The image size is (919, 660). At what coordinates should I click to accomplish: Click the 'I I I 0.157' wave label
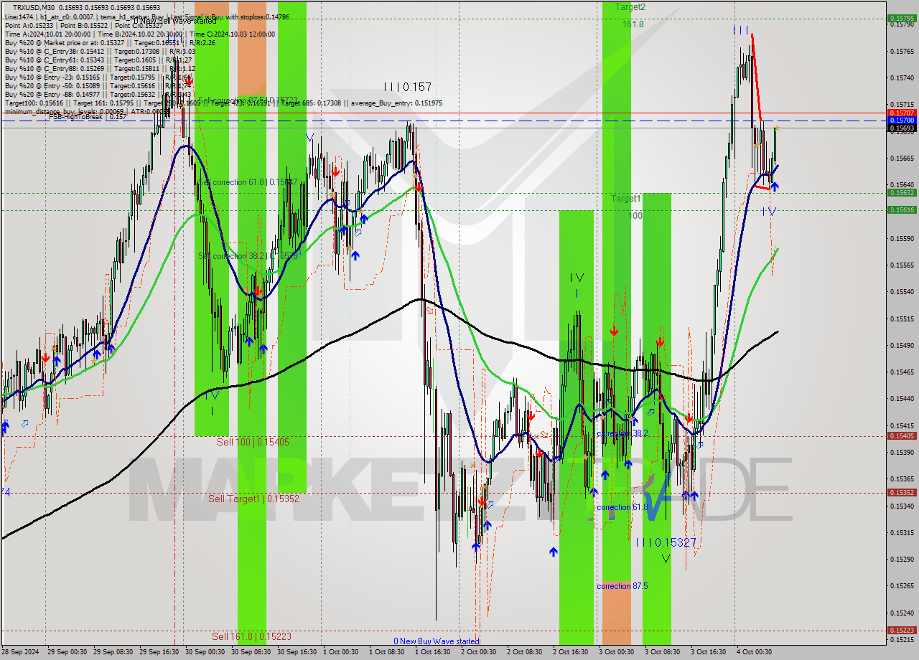[x=407, y=87]
